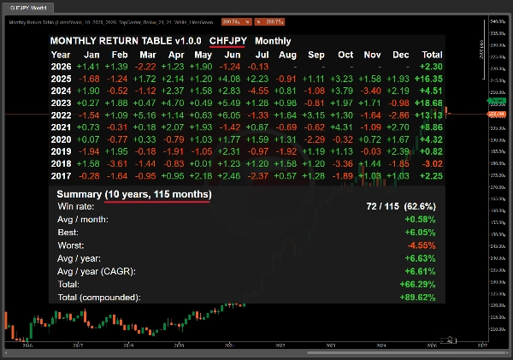Image resolution: width=513 pixels, height=360 pixels.
Task: Click the 2025 June value +4.08
Action: pyautogui.click(x=229, y=79)
